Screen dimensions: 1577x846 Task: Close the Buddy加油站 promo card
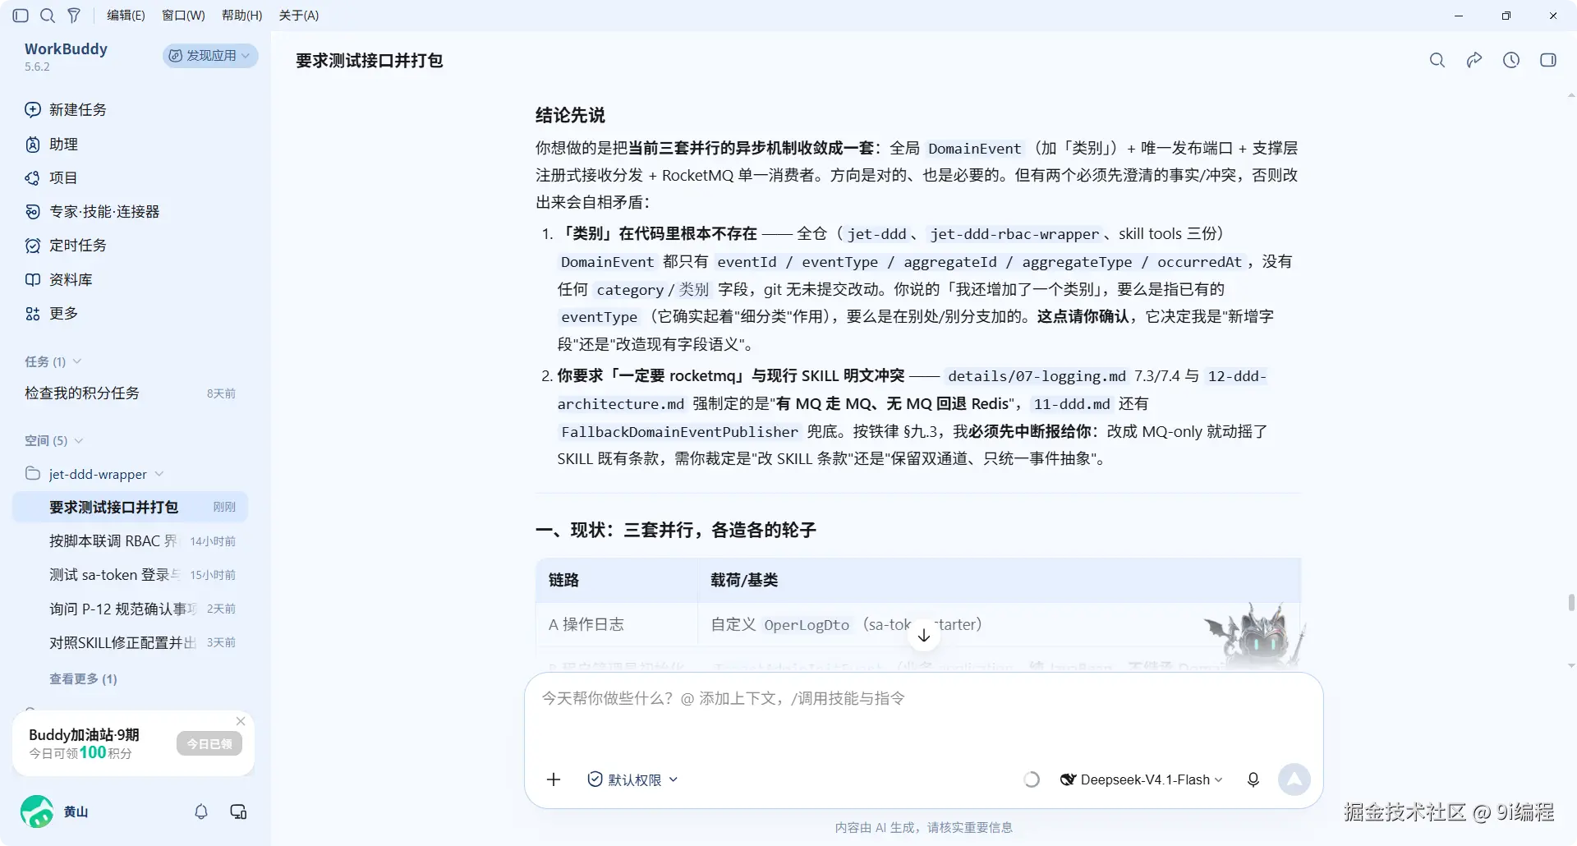[x=241, y=721]
